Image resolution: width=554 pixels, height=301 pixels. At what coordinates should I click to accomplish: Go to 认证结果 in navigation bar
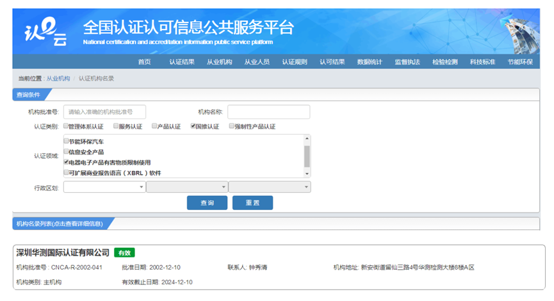182,62
